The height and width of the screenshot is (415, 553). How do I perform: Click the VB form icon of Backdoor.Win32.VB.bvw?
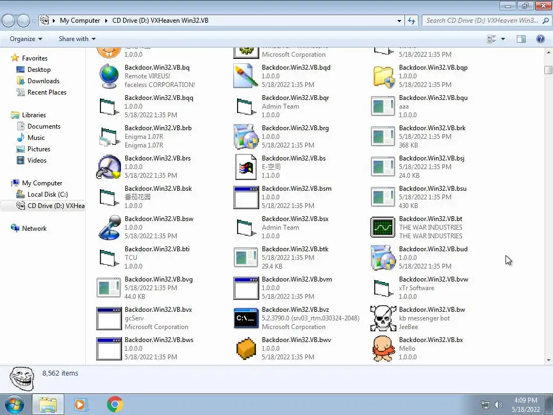pyautogui.click(x=384, y=289)
